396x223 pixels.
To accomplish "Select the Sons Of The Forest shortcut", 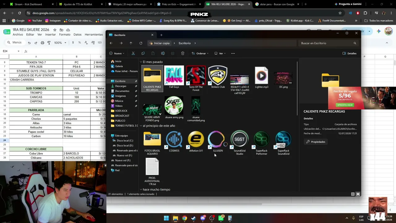I will pyautogui.click(x=196, y=76).
